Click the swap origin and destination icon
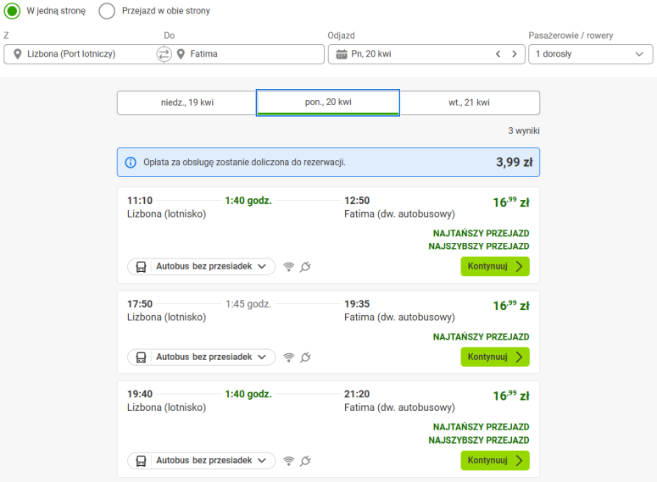This screenshot has height=482, width=657. pos(164,54)
